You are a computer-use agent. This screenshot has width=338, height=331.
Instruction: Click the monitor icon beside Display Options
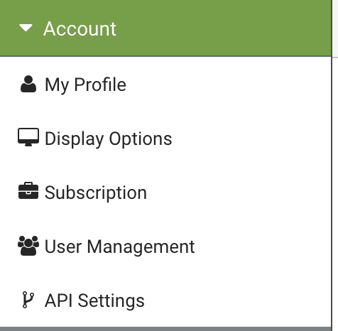coord(28,137)
